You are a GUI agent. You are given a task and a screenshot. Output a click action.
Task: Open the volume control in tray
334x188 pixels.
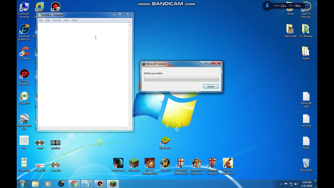296,184
